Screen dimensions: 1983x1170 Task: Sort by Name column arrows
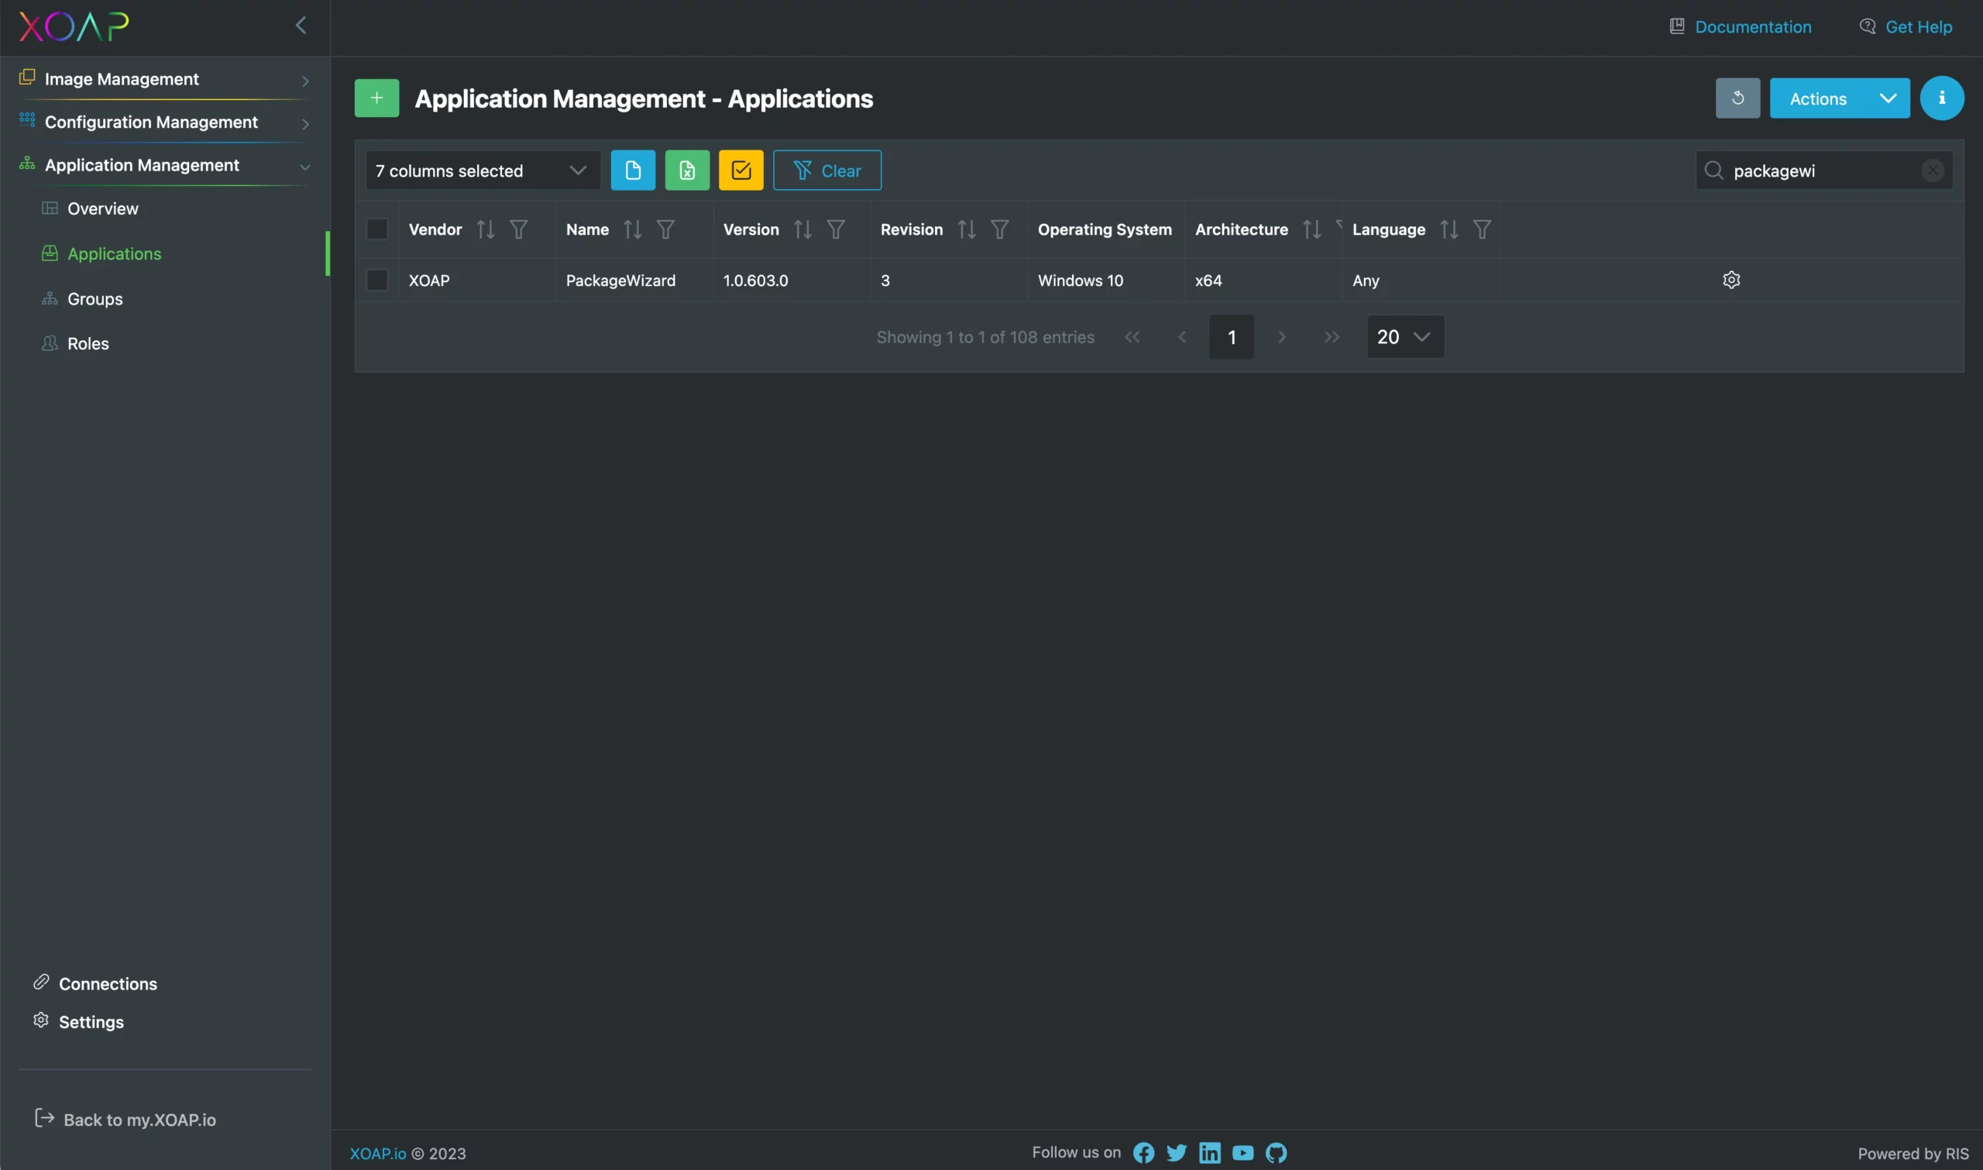[x=632, y=229]
